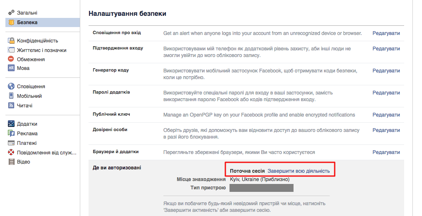422x216 pixels.
Task: Edit Сповіщення про вхід setting
Action: 386,33
